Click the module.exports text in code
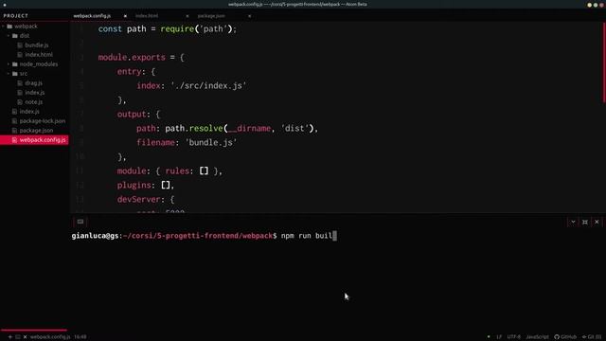 tap(132, 57)
